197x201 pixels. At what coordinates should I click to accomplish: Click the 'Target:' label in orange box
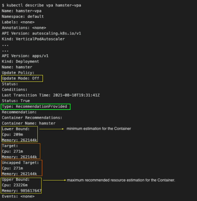coord(10,146)
